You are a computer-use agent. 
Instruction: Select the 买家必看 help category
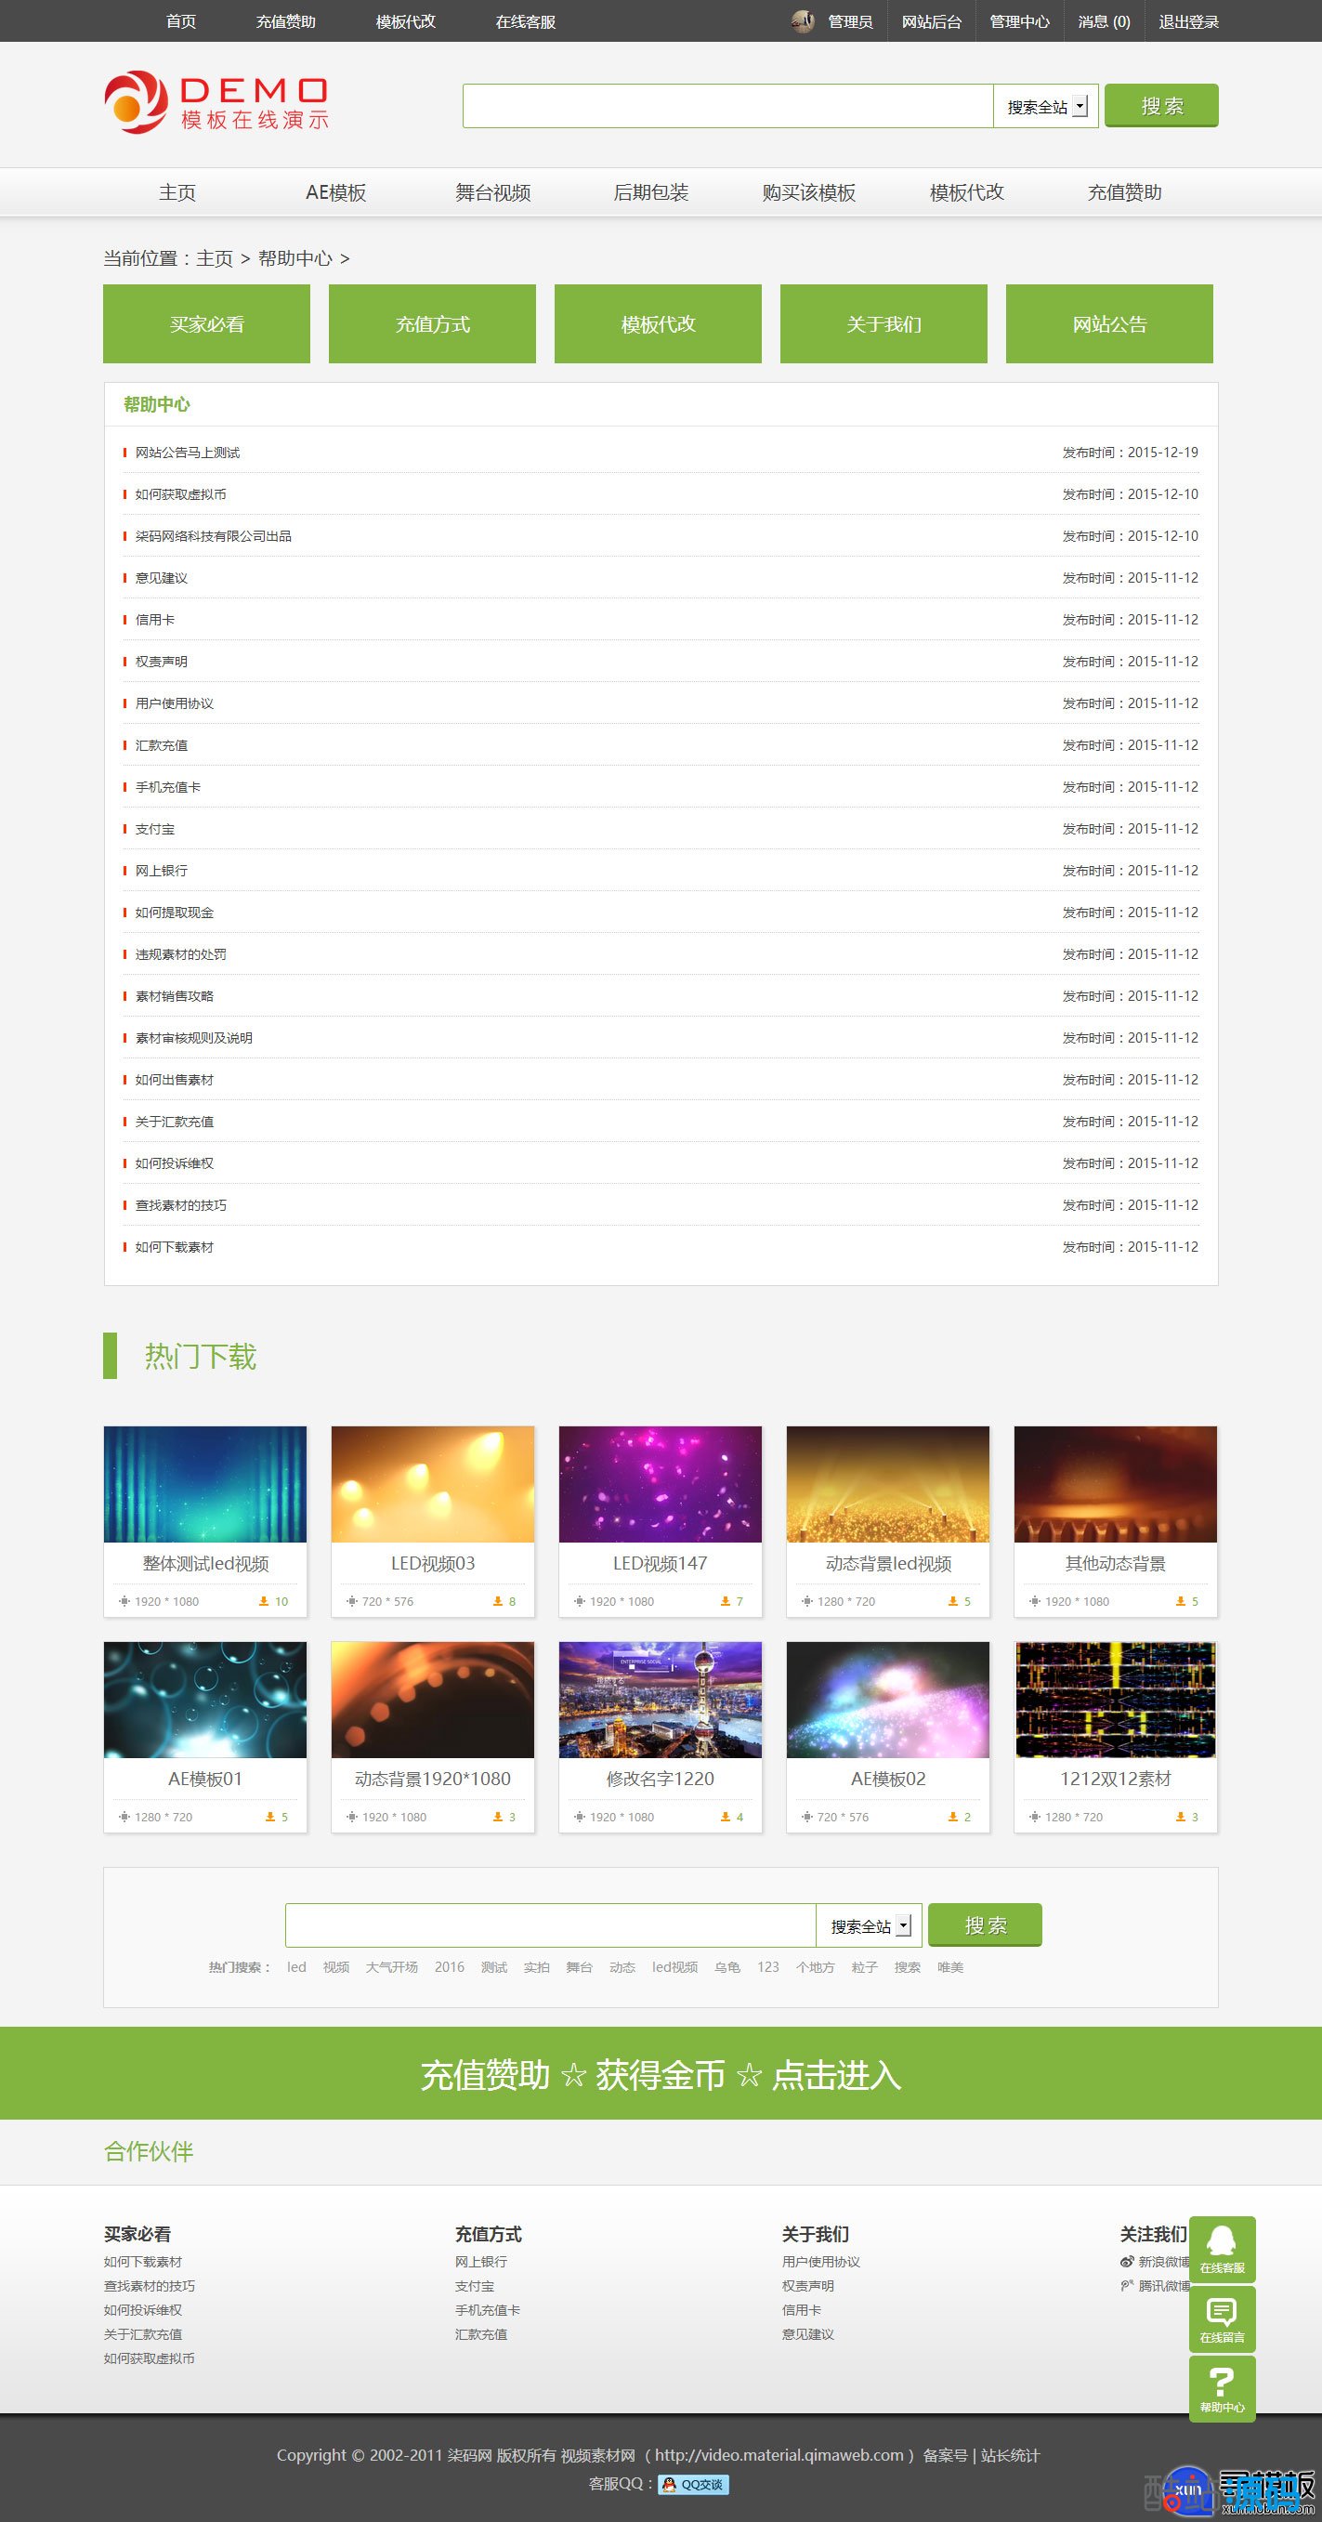[206, 324]
